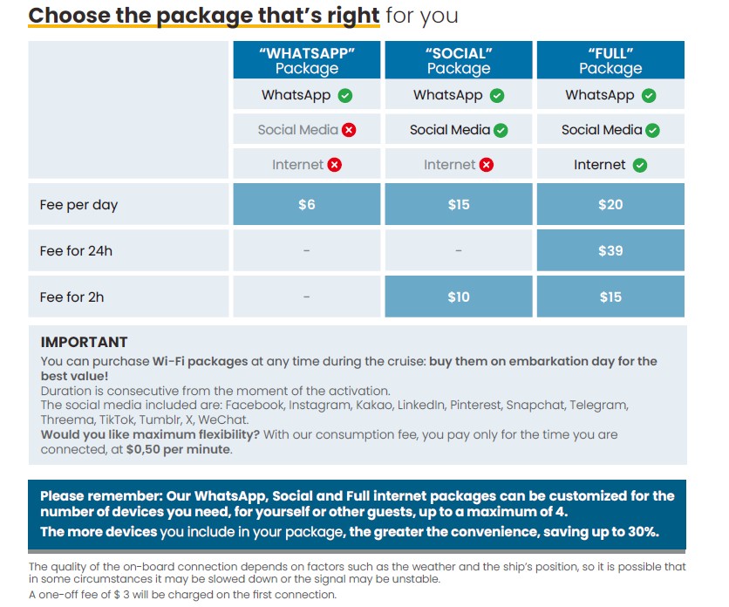729x607 pixels.
Task: Choose the $15 per day Social fee
Action: 459,205
